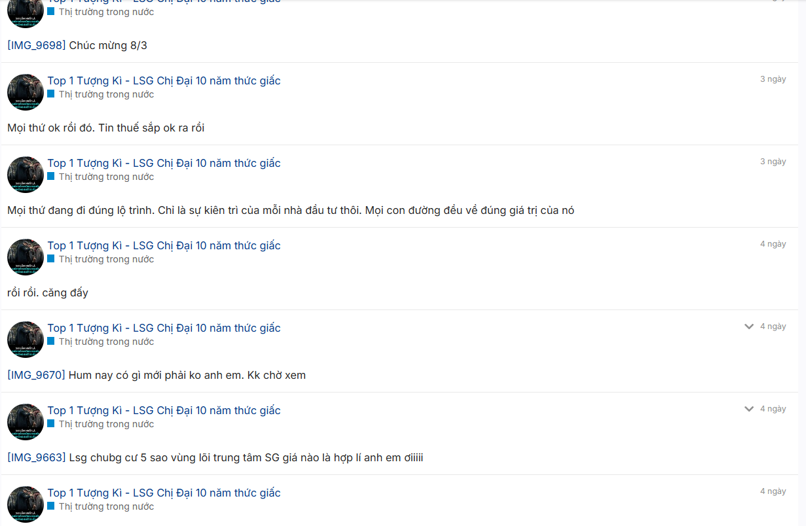Open the [IMG_9663] image link
806x526 pixels.
click(x=37, y=458)
